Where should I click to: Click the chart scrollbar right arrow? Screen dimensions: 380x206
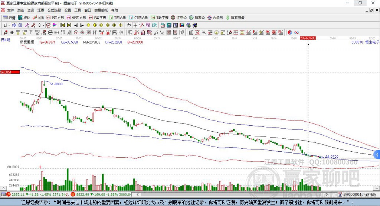327,194
